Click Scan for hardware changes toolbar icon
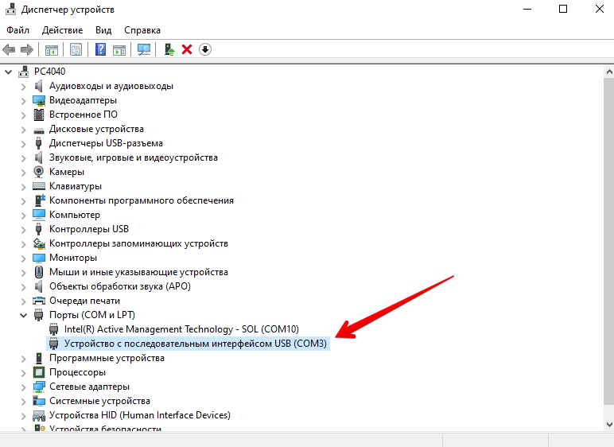Image resolution: width=614 pixels, height=447 pixels. coord(144,49)
